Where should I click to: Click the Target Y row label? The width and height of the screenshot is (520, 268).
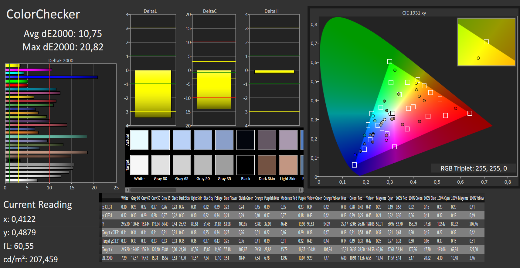point(107,249)
